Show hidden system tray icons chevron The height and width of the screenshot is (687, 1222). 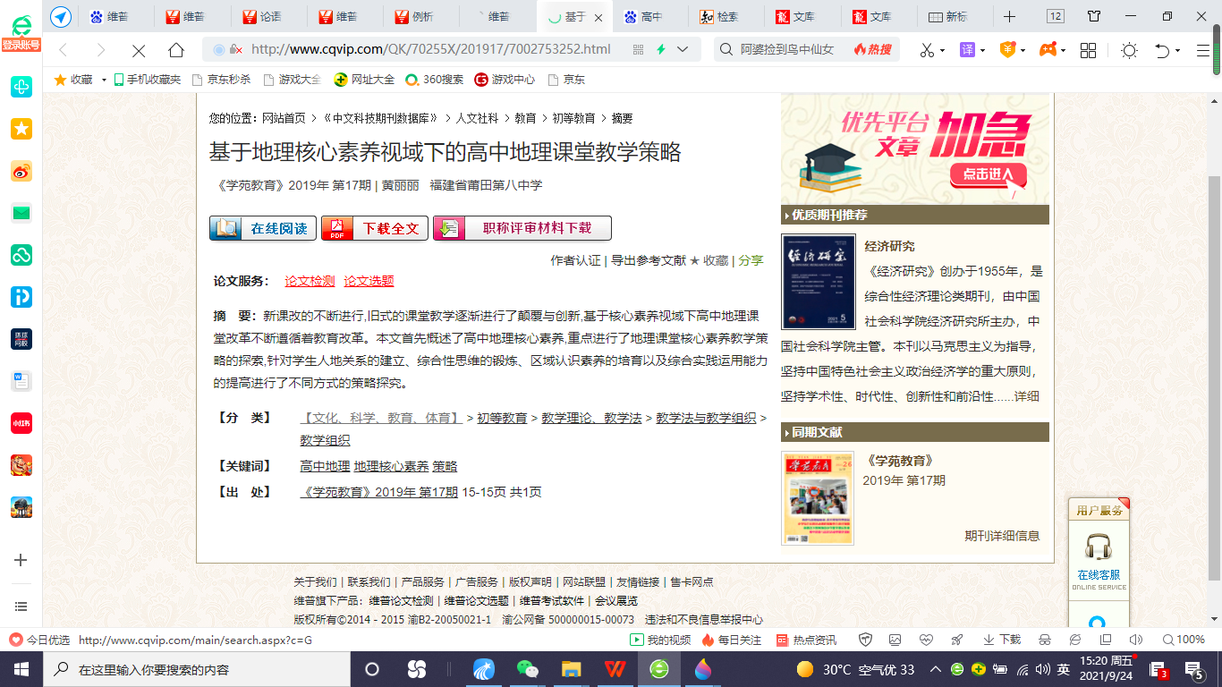point(935,669)
